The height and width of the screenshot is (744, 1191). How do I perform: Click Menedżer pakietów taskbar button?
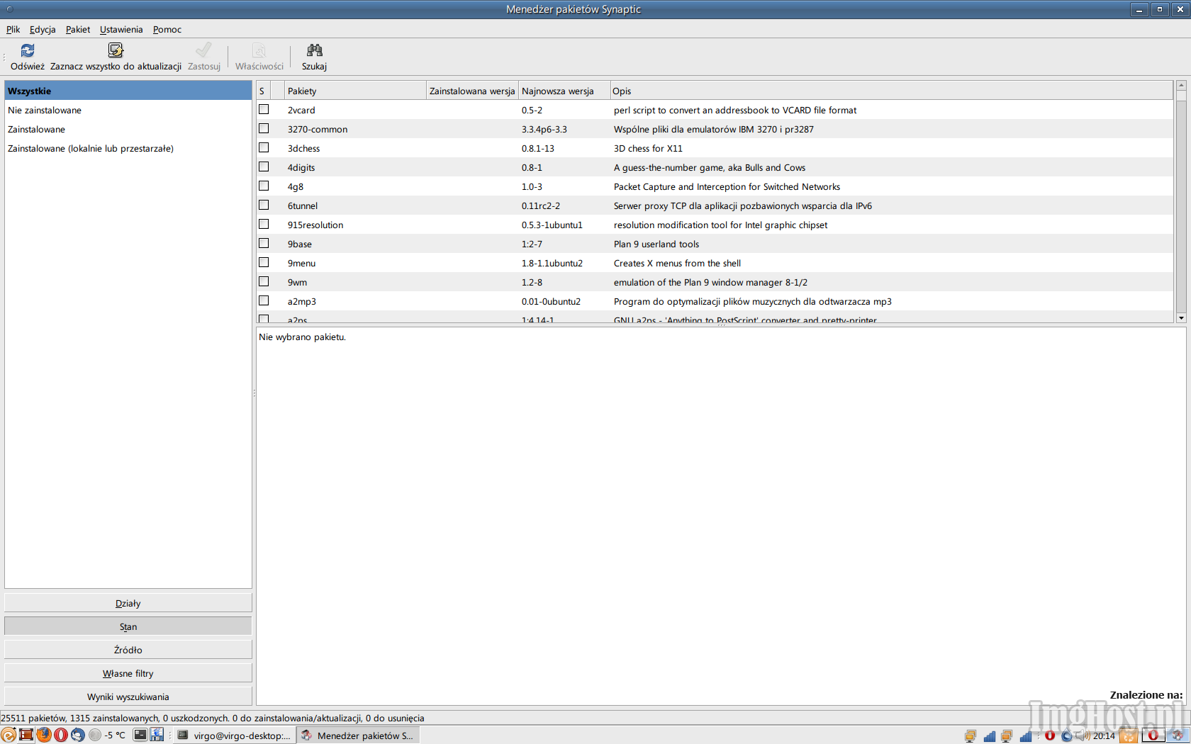click(x=358, y=735)
